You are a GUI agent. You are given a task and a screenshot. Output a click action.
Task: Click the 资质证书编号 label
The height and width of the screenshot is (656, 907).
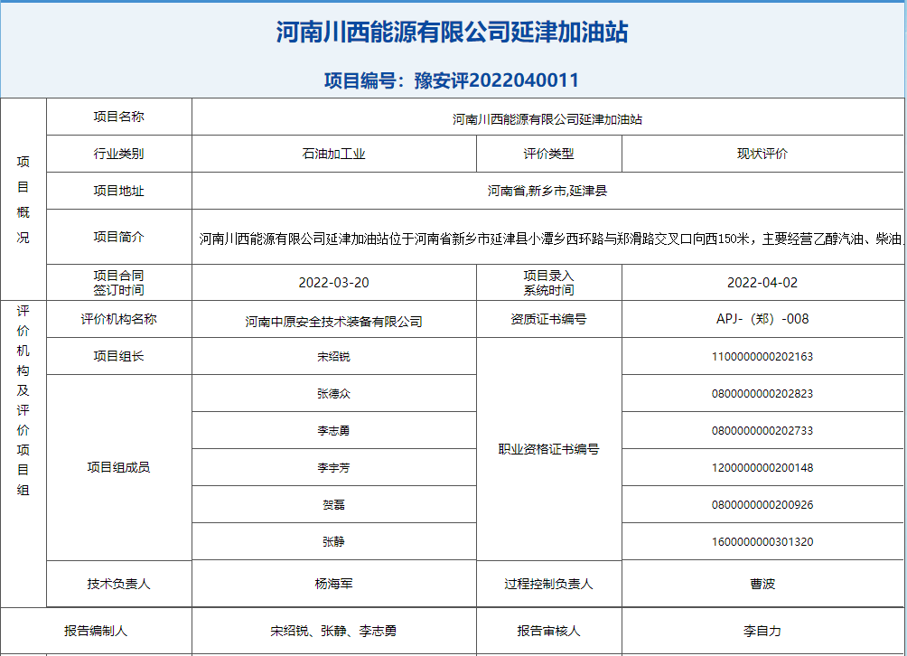548,319
